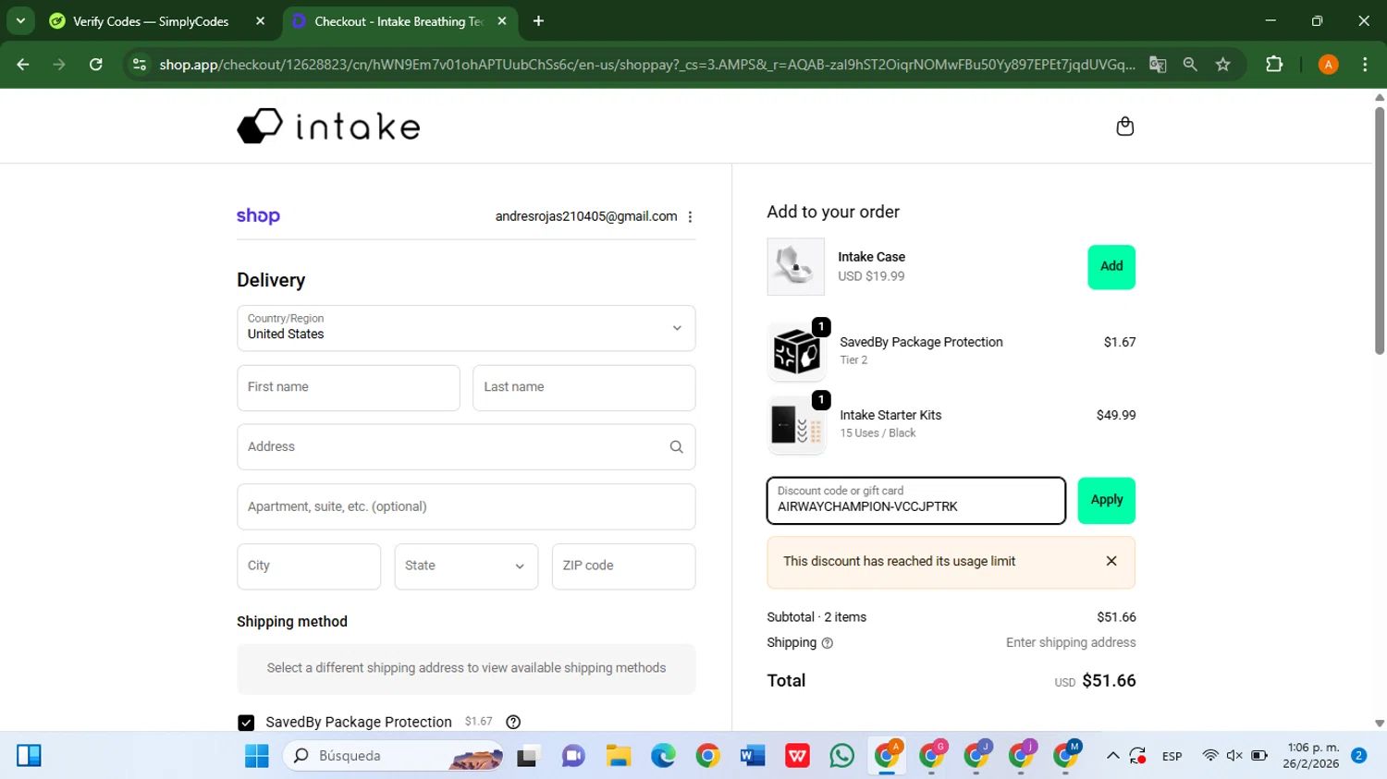The height and width of the screenshot is (779, 1387).
Task: View site information icon in address bar
Action: pyautogui.click(x=140, y=64)
